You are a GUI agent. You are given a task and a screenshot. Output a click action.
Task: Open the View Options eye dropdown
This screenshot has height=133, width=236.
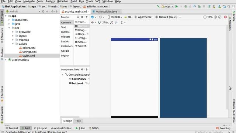(93, 23)
